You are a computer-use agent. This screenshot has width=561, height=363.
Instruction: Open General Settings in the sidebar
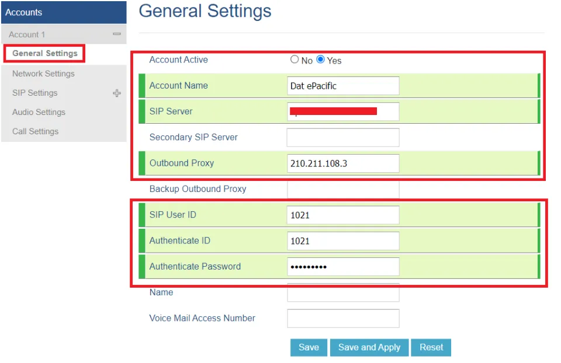(45, 53)
